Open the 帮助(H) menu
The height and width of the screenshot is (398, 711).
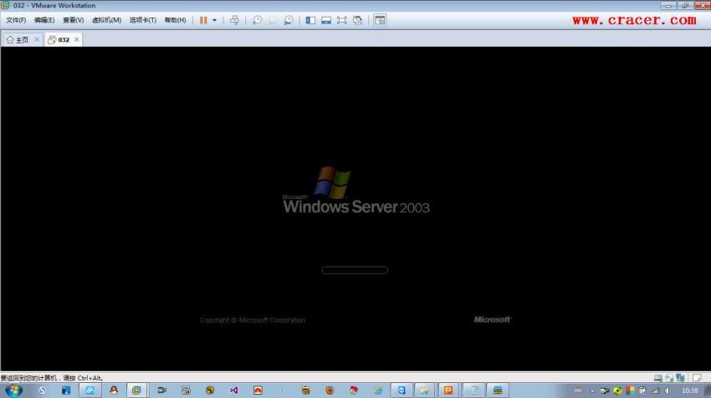pos(175,20)
